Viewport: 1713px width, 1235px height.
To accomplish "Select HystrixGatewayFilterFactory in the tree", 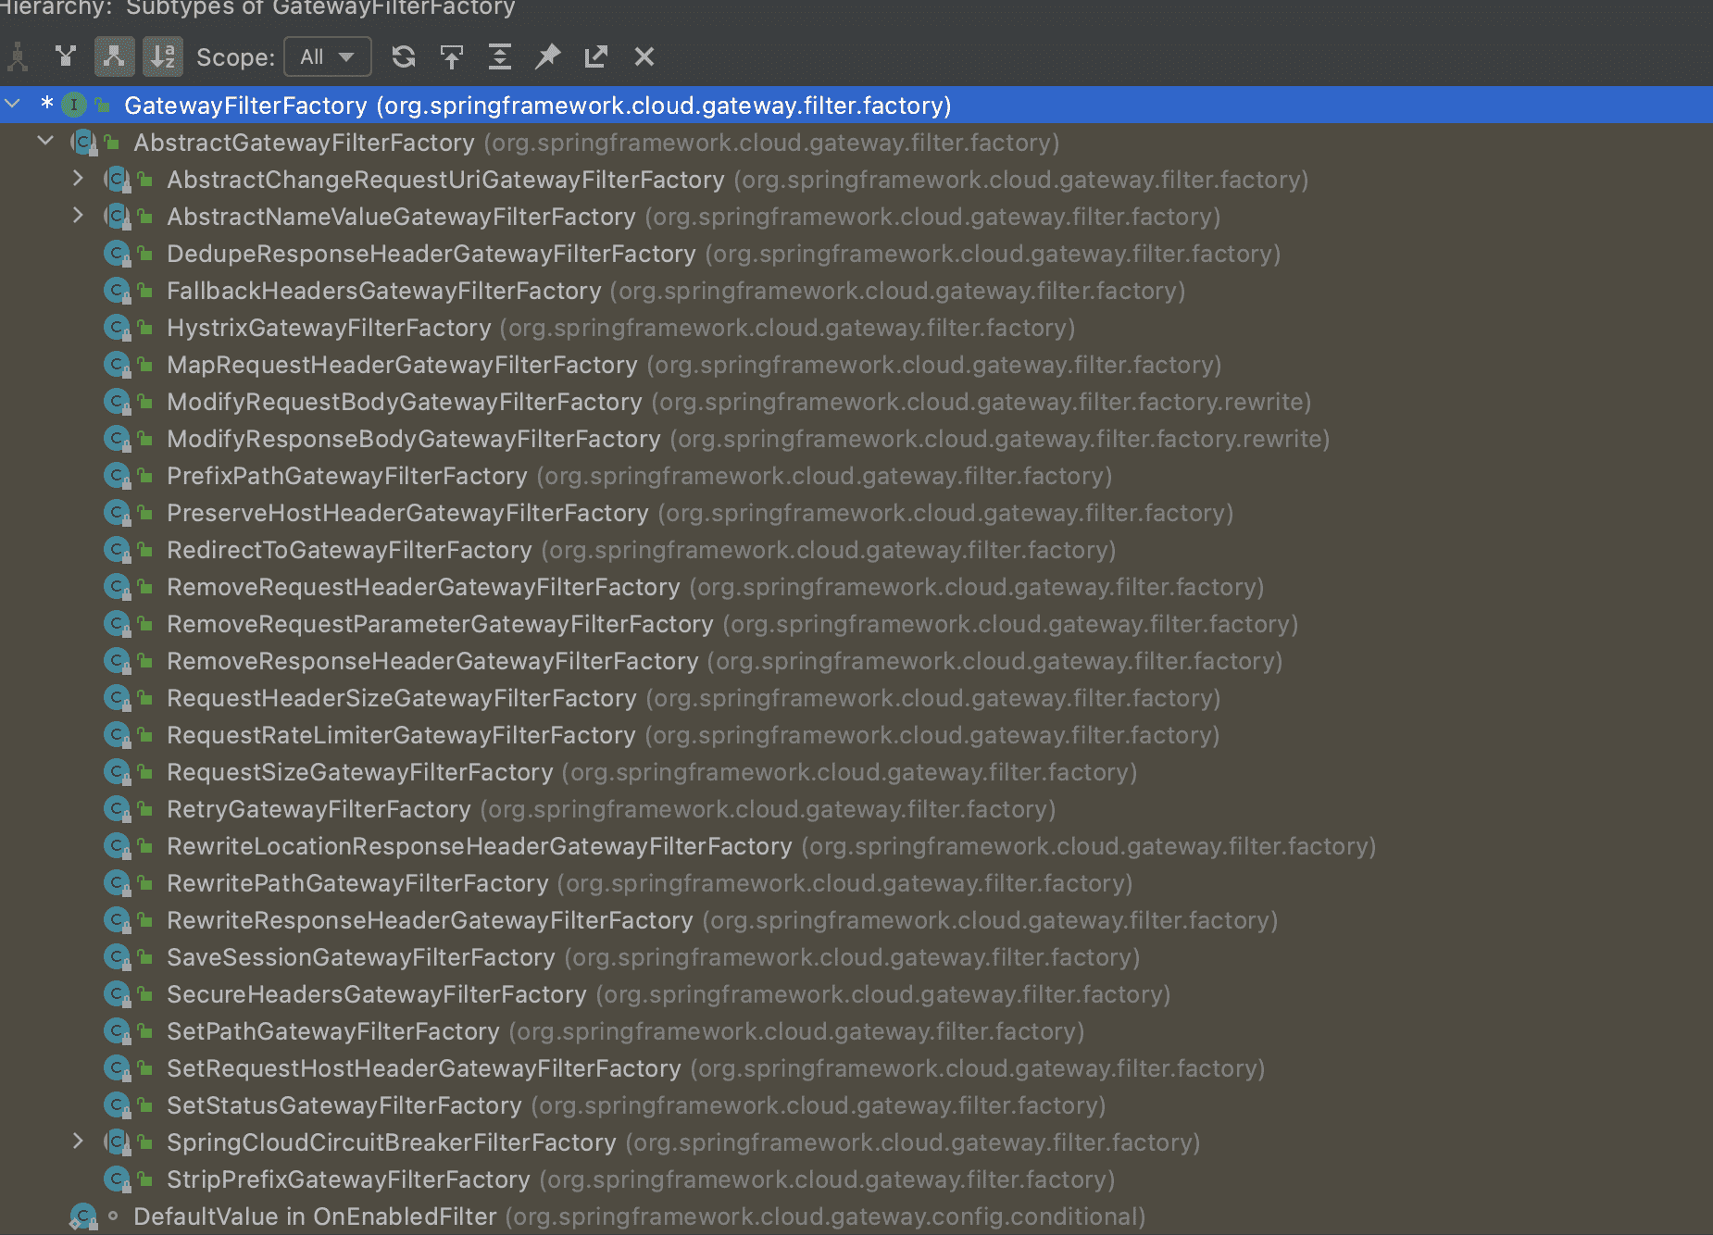I will (x=329, y=328).
